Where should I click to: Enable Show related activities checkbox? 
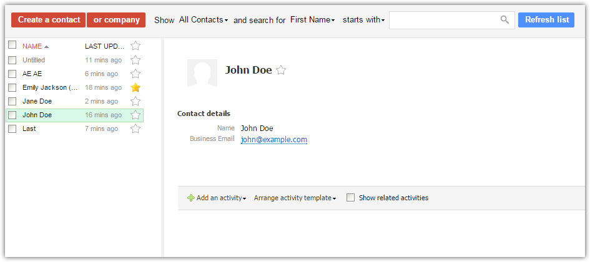pyautogui.click(x=351, y=198)
